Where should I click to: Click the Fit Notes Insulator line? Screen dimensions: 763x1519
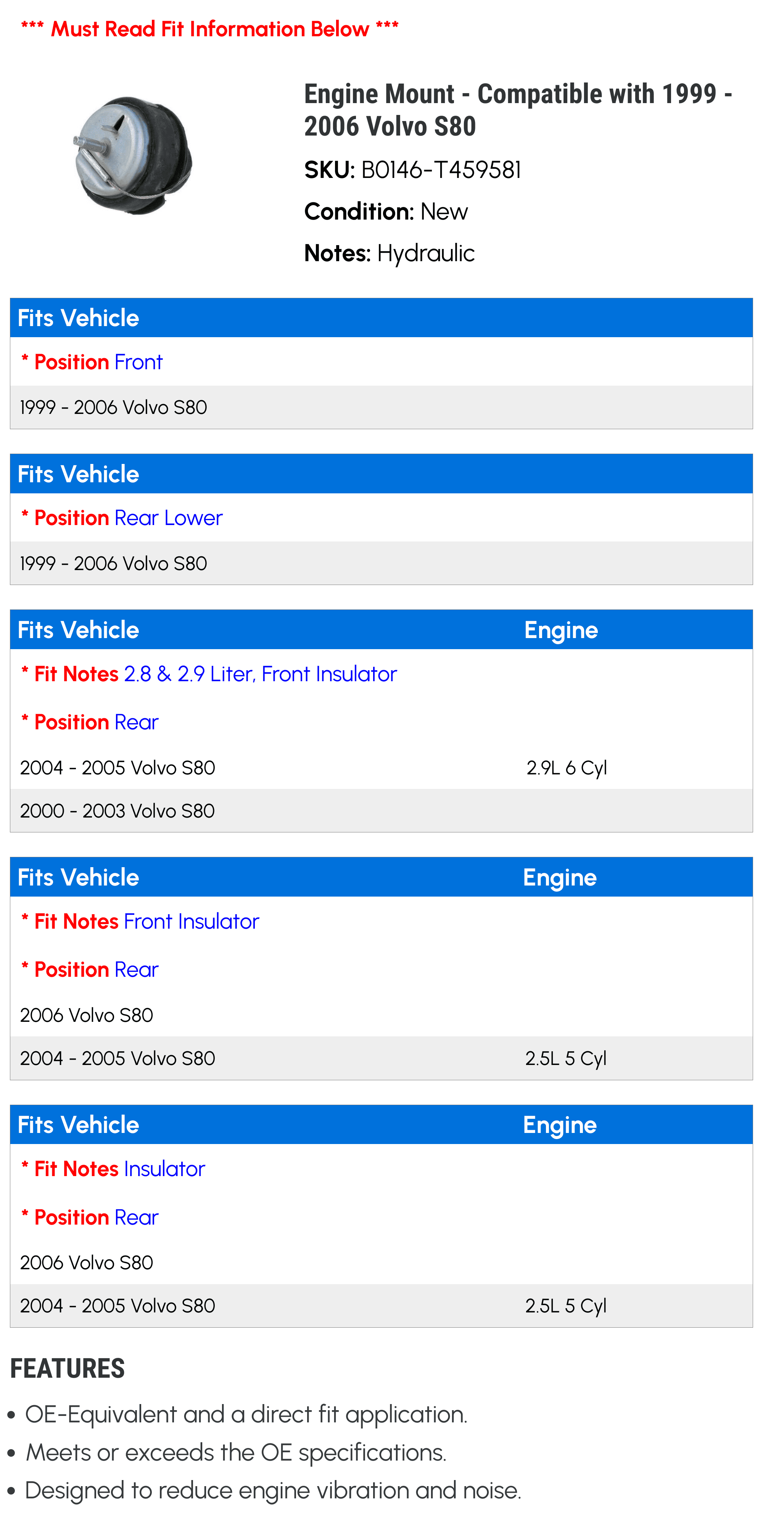point(113,1169)
